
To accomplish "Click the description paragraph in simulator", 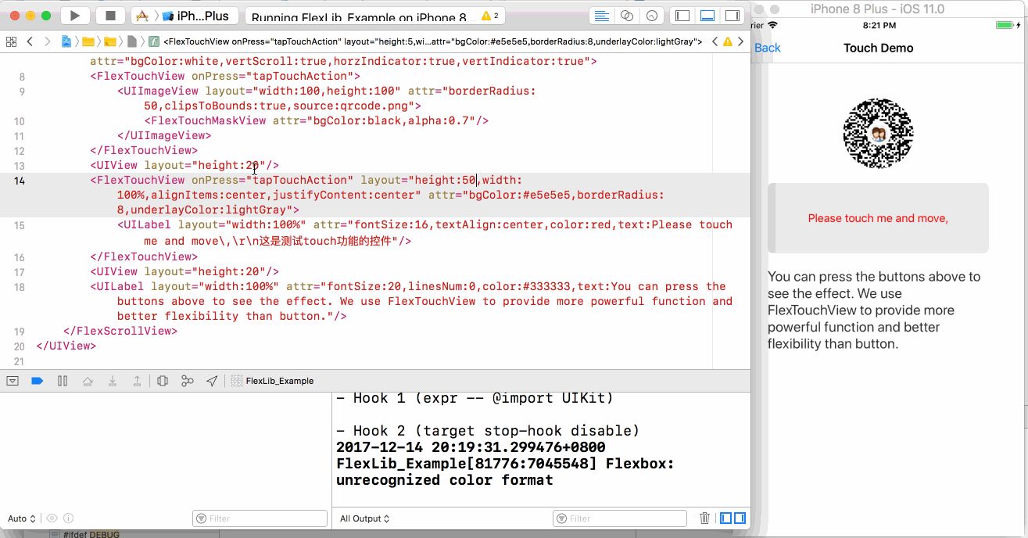I will tap(874, 310).
